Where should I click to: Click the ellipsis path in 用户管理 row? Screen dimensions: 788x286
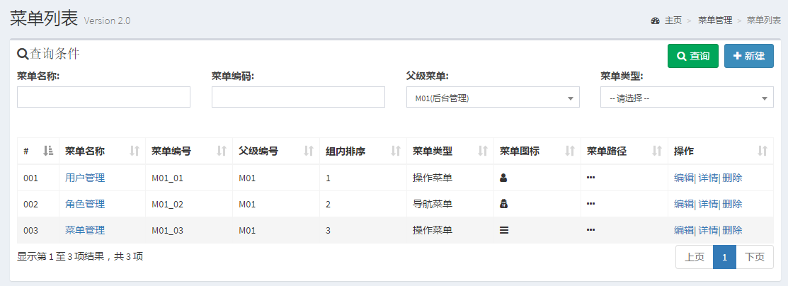pos(591,178)
